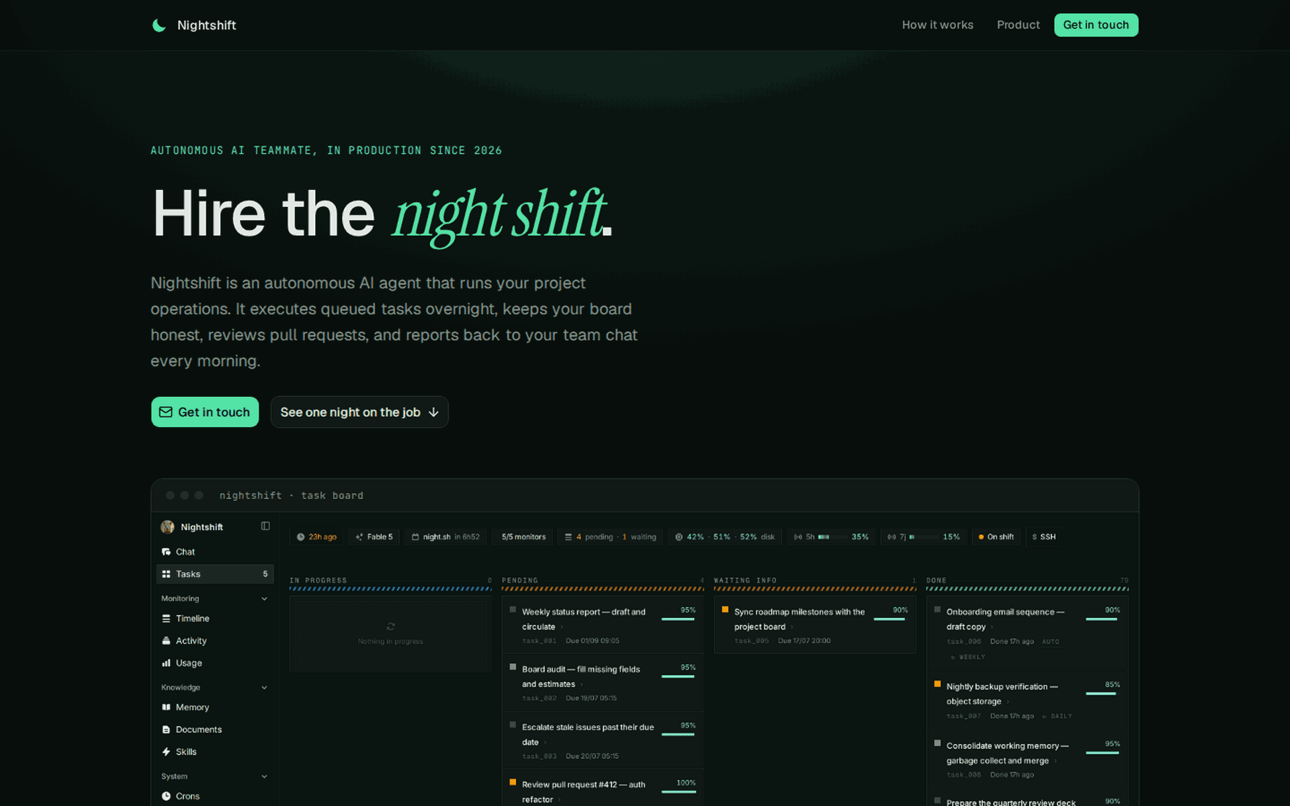
Task: Open Usage via its bar-chart icon
Action: (x=166, y=663)
